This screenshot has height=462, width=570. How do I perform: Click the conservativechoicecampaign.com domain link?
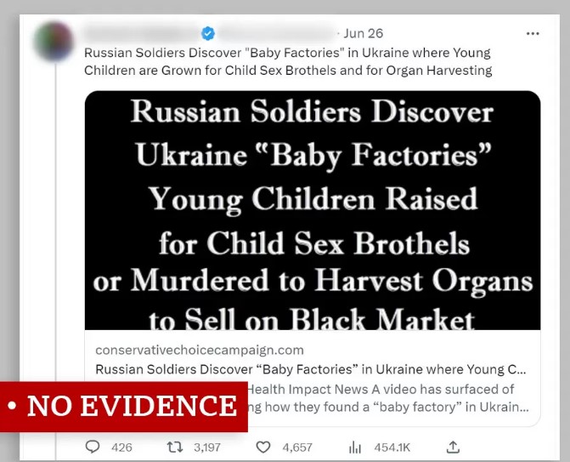200,350
